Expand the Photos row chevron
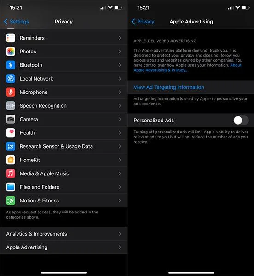254x276 pixels. pos(120,52)
